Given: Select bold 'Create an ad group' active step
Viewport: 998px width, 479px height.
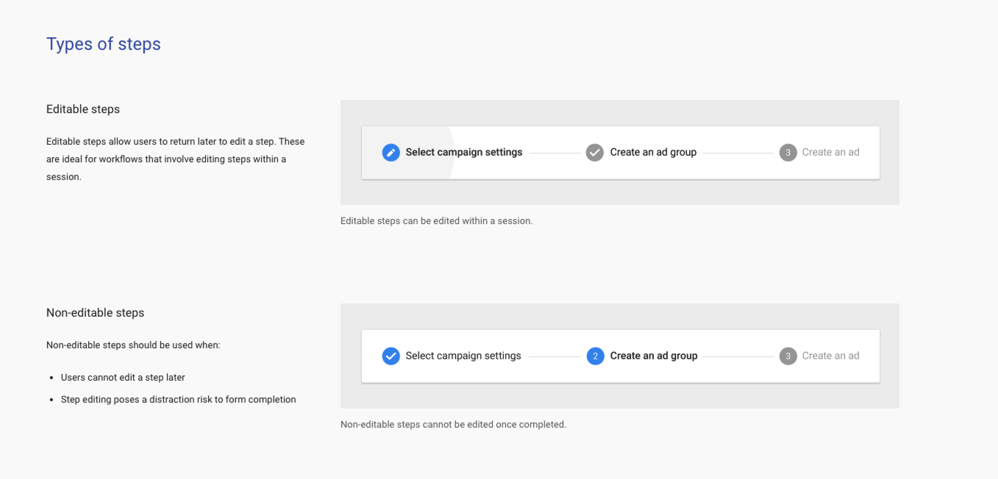Looking at the screenshot, I should click(x=653, y=356).
